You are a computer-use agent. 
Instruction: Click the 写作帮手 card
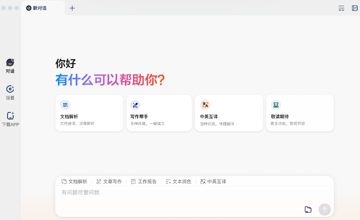pyautogui.click(x=159, y=113)
